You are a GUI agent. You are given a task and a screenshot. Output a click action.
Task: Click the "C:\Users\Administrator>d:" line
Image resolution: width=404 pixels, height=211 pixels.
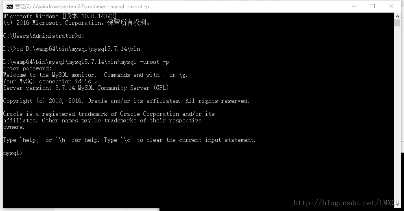pos(44,36)
